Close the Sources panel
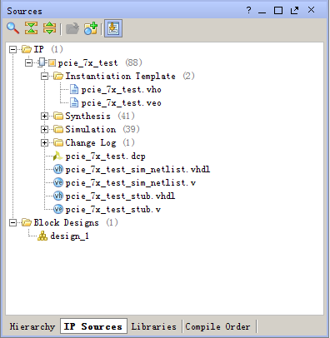This screenshot has height=338, width=330. click(x=311, y=10)
